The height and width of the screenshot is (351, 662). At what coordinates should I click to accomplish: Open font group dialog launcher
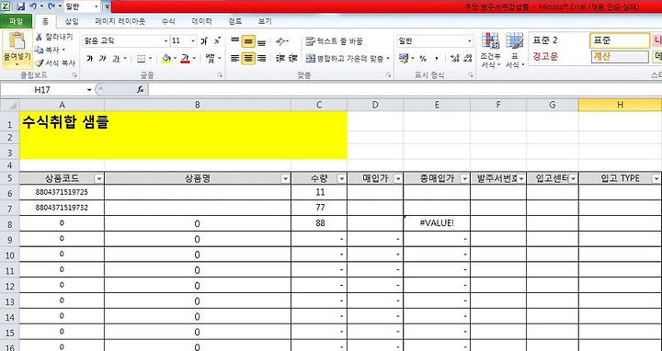point(220,75)
